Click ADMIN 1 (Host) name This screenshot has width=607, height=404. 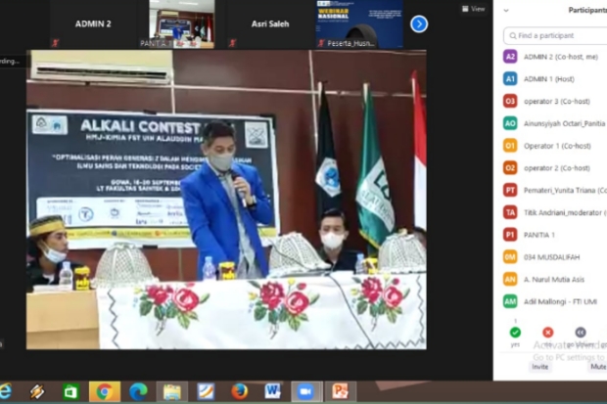(x=548, y=79)
